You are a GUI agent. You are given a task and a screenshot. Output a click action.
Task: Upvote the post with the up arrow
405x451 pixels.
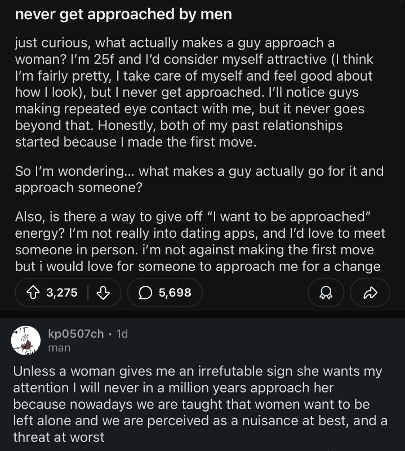33,293
